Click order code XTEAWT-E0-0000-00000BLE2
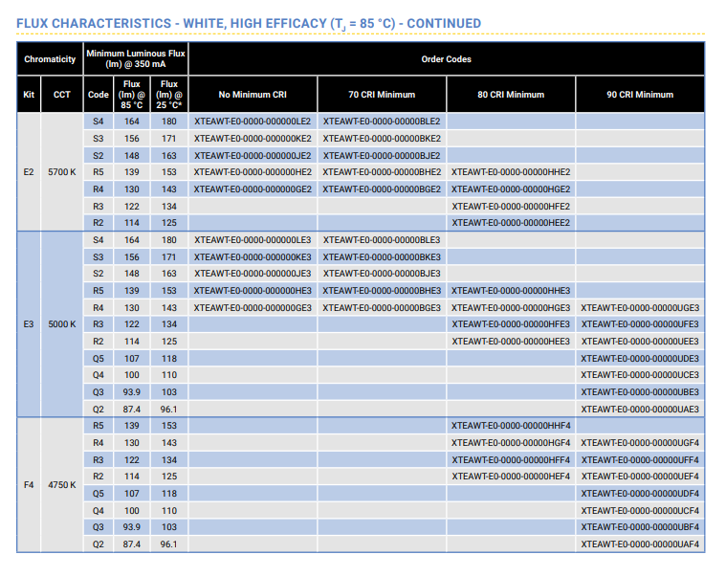The height and width of the screenshot is (577, 726). click(382, 122)
